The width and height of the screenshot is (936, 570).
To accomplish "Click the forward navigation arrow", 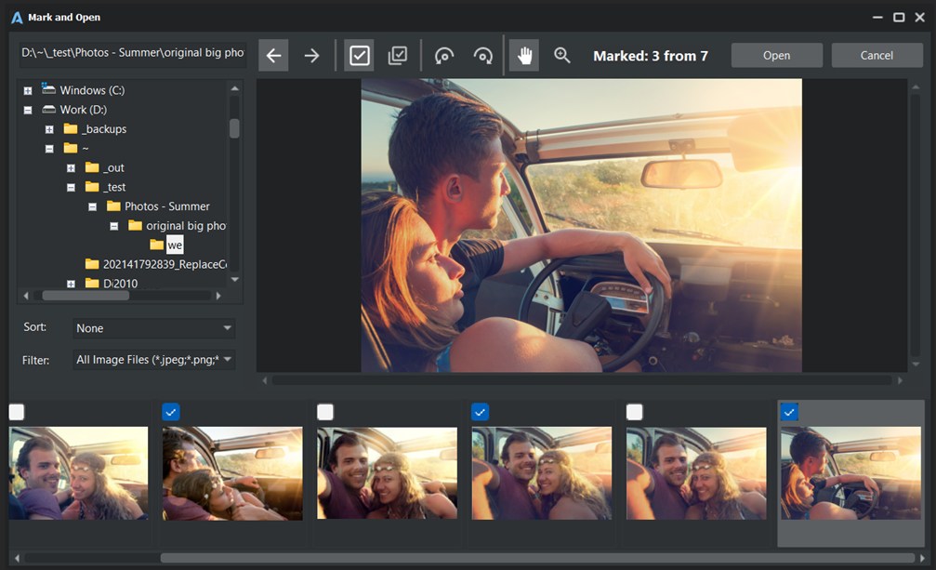I will point(310,55).
